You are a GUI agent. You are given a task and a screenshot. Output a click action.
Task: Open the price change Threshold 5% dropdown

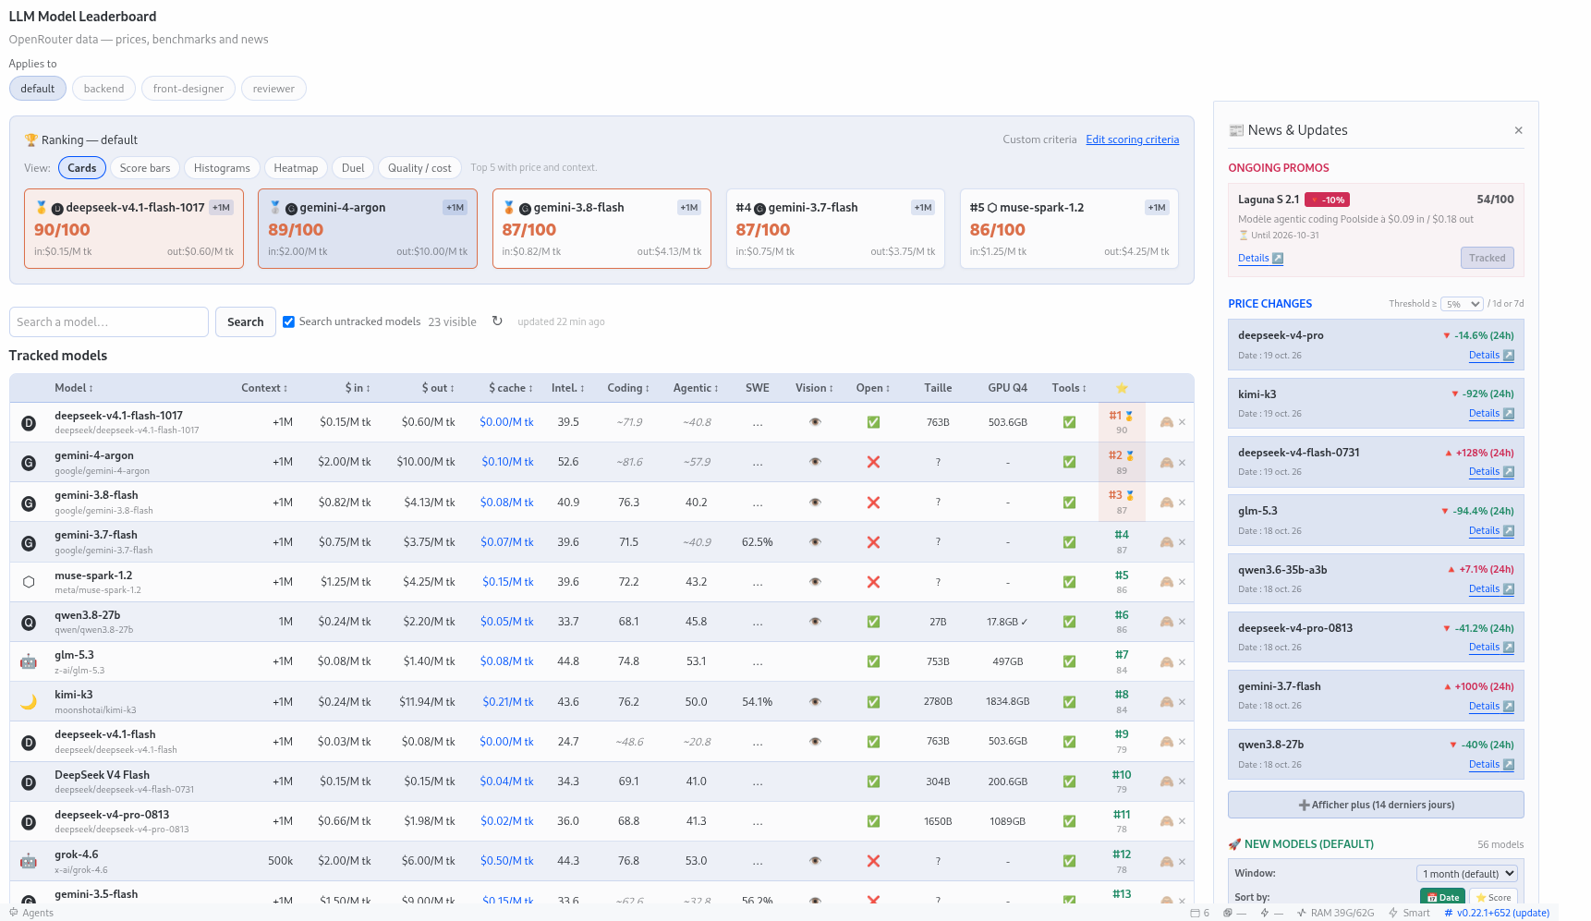(1462, 304)
